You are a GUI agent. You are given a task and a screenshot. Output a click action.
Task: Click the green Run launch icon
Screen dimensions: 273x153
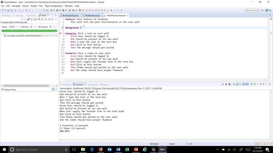point(57,10)
